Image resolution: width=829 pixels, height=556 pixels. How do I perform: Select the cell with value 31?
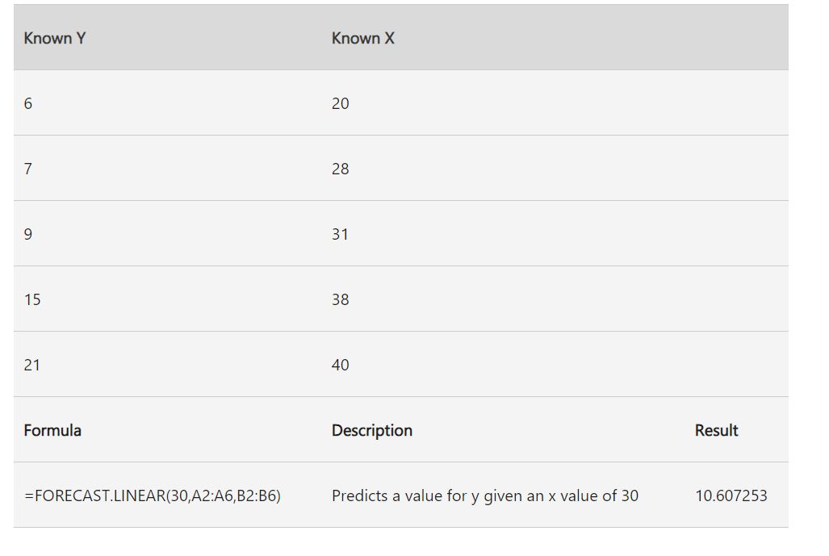341,234
